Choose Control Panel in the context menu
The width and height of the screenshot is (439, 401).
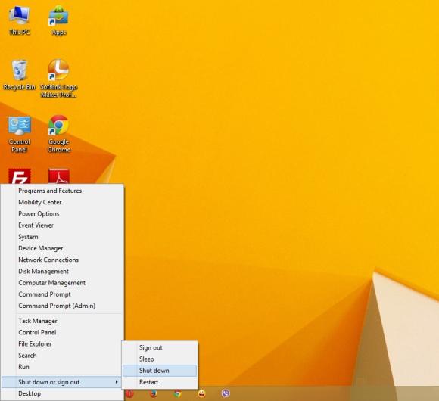[62, 332]
